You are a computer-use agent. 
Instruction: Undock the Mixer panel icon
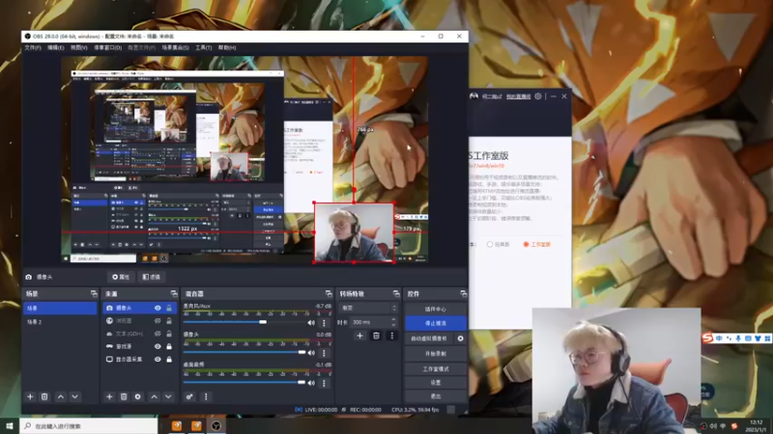(329, 294)
